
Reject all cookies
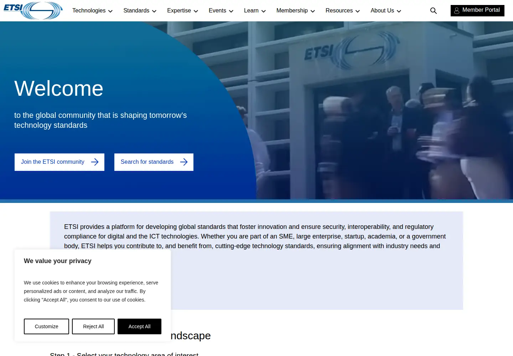93,326
